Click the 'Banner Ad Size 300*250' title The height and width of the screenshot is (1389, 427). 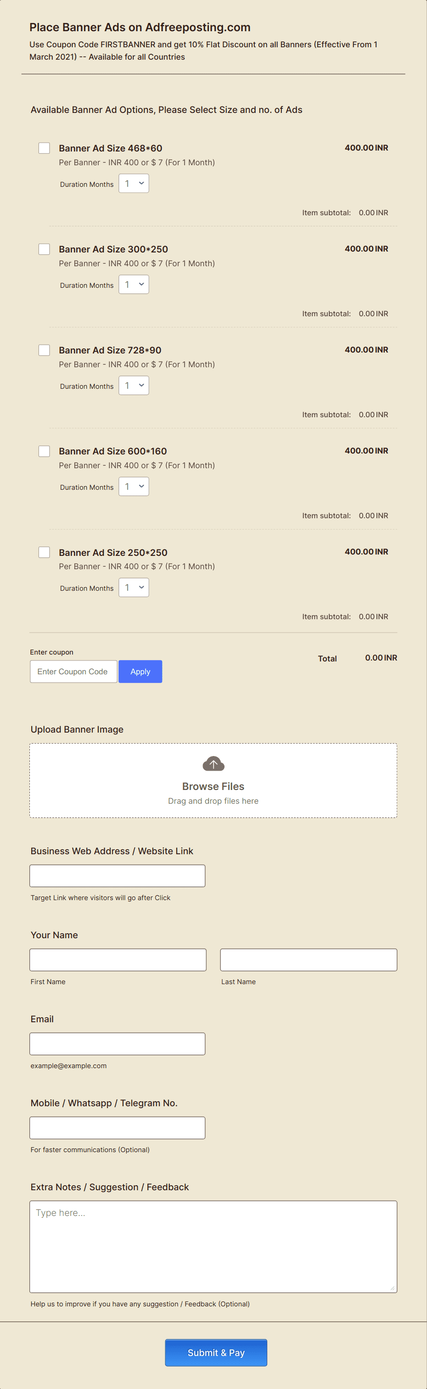click(x=113, y=249)
